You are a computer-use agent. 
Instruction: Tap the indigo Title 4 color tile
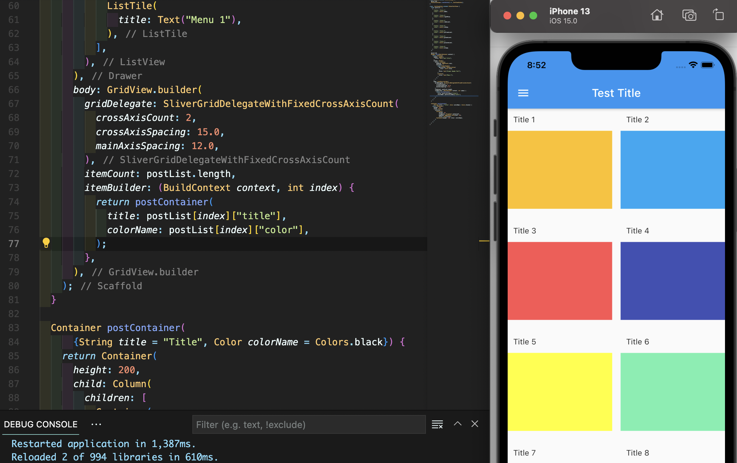[672, 281]
